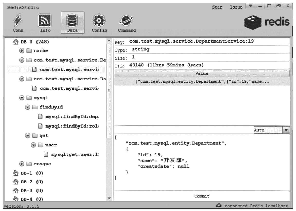Click the tree panel scroll down arrow
The width and height of the screenshot is (296, 211).
(109, 198)
